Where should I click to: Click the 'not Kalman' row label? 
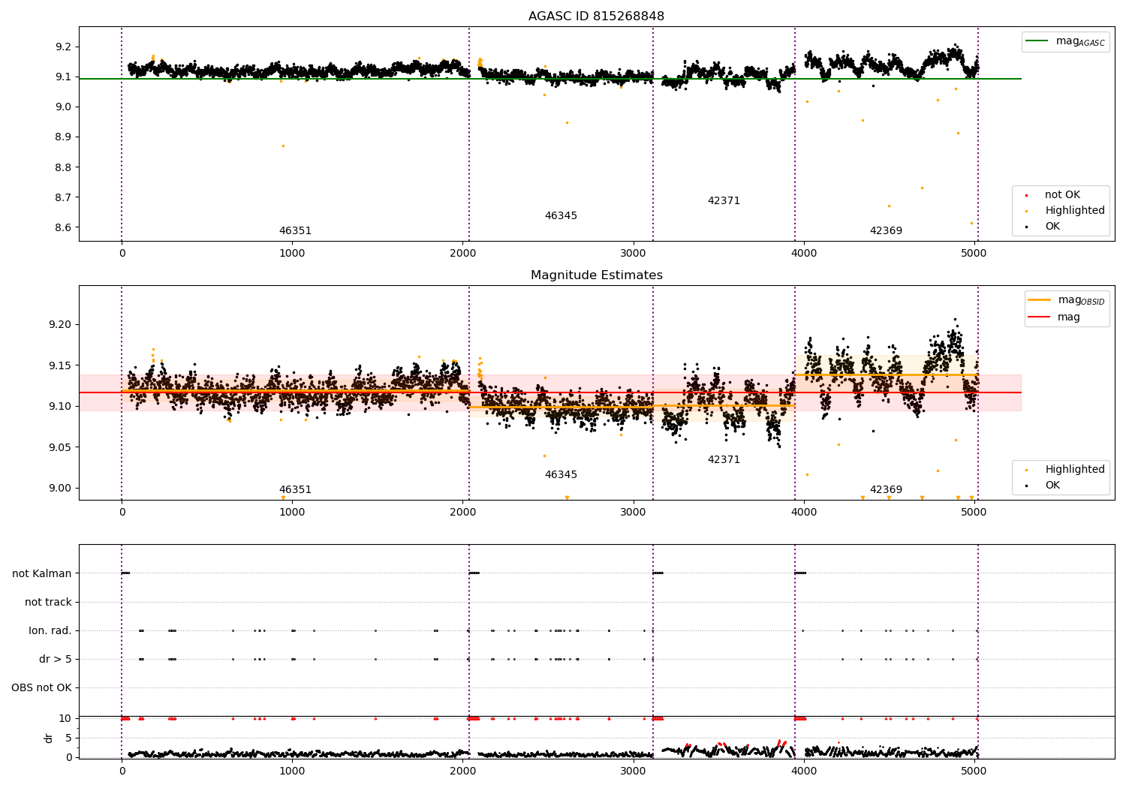click(42, 574)
